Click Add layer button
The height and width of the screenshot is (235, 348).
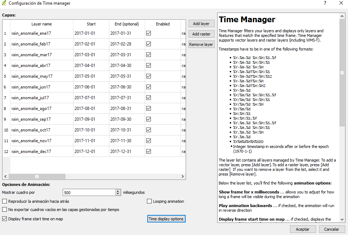click(x=201, y=24)
